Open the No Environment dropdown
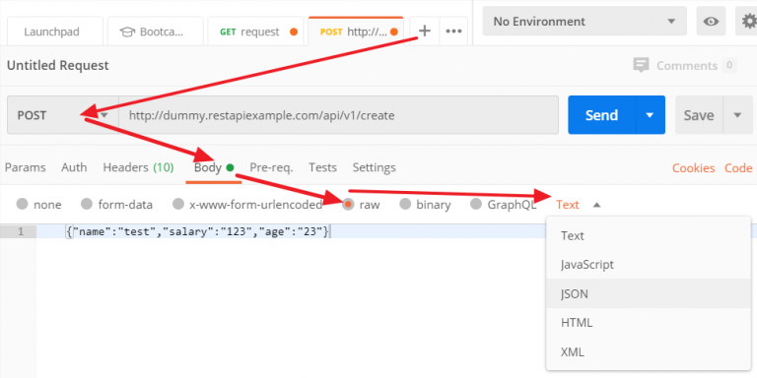 pyautogui.click(x=585, y=22)
